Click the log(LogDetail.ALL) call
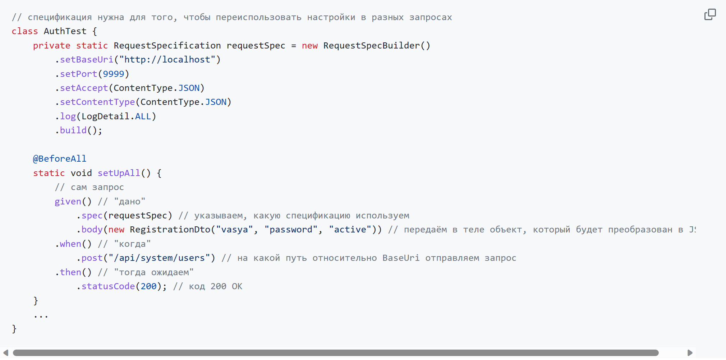 106,116
